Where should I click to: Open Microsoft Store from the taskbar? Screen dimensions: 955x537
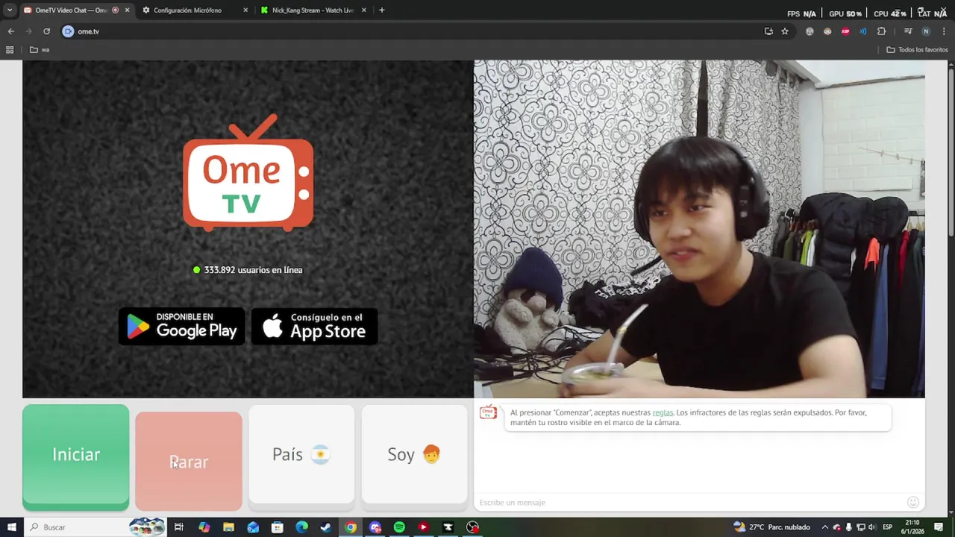[278, 527]
